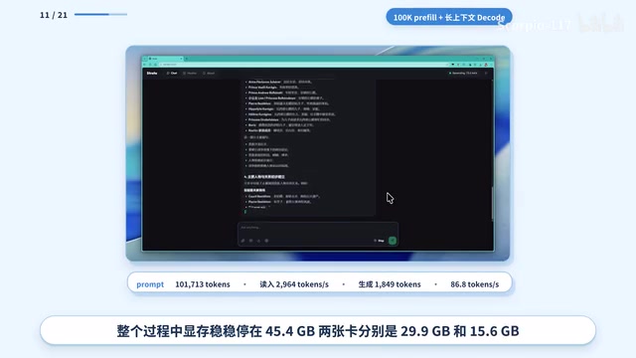Click the Stop generation button
The image size is (636, 358).
(379, 241)
